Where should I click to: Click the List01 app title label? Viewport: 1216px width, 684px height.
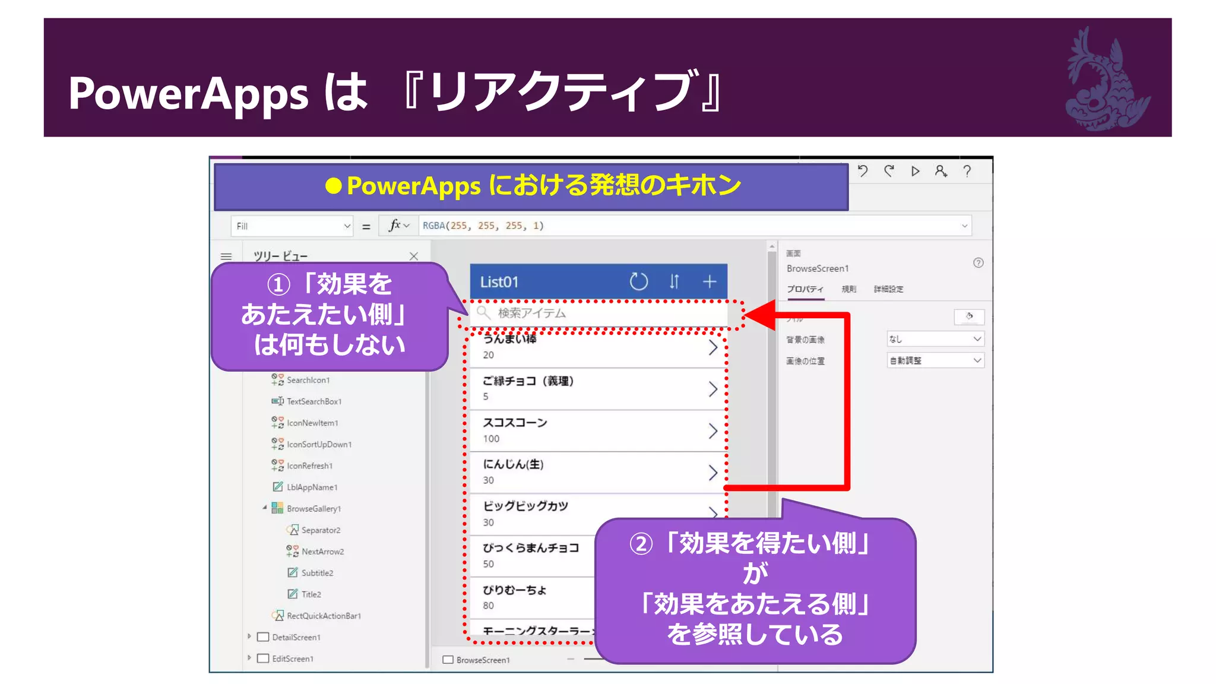[499, 282]
